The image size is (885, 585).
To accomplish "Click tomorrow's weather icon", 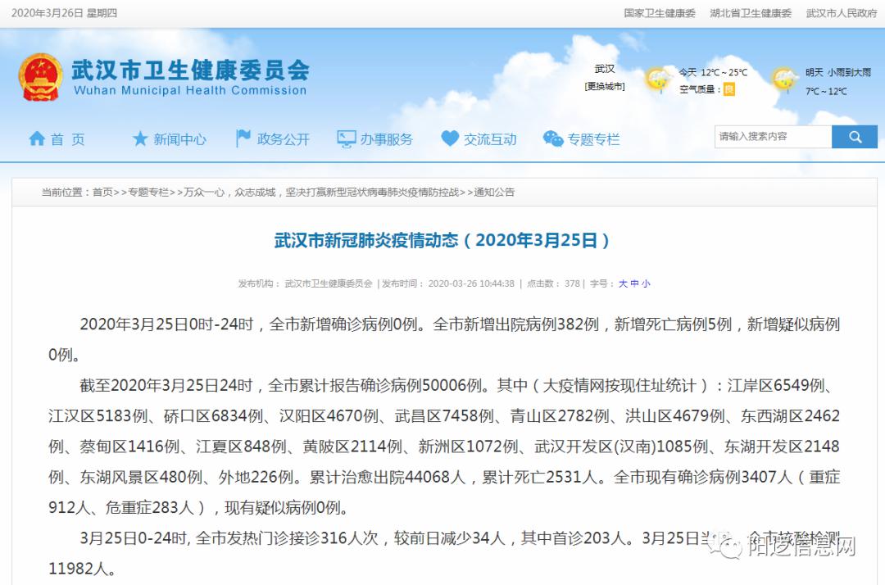I will click(x=784, y=79).
